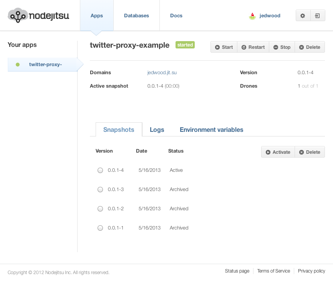Image resolution: width=333 pixels, height=306 pixels.
Task: Click the logout icon in the header
Action: click(318, 15)
